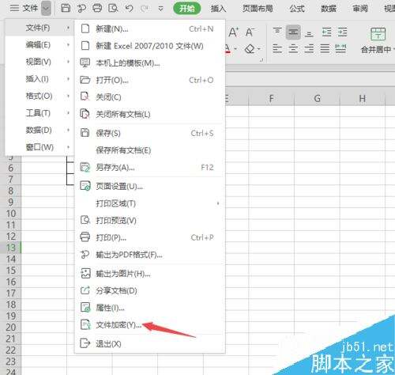Choose 输出为PDF格式(F)... menu entry
Image resolution: width=395 pixels, height=375 pixels.
click(x=150, y=255)
